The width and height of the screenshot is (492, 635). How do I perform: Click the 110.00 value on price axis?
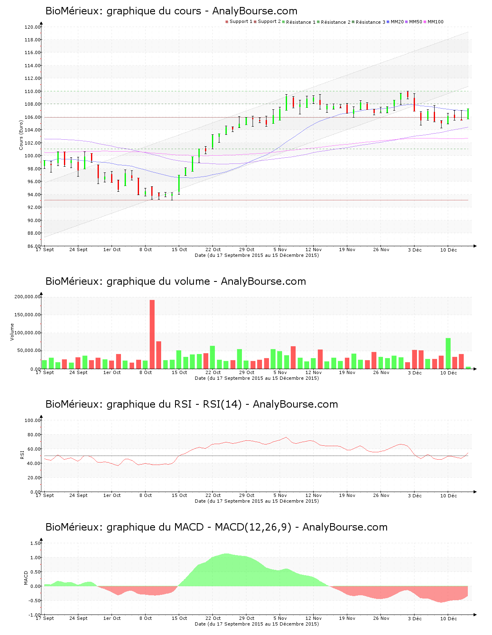point(32,91)
